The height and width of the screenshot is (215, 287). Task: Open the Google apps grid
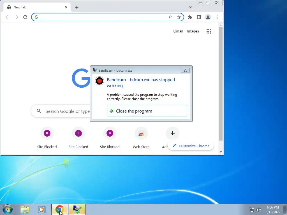tap(209, 31)
